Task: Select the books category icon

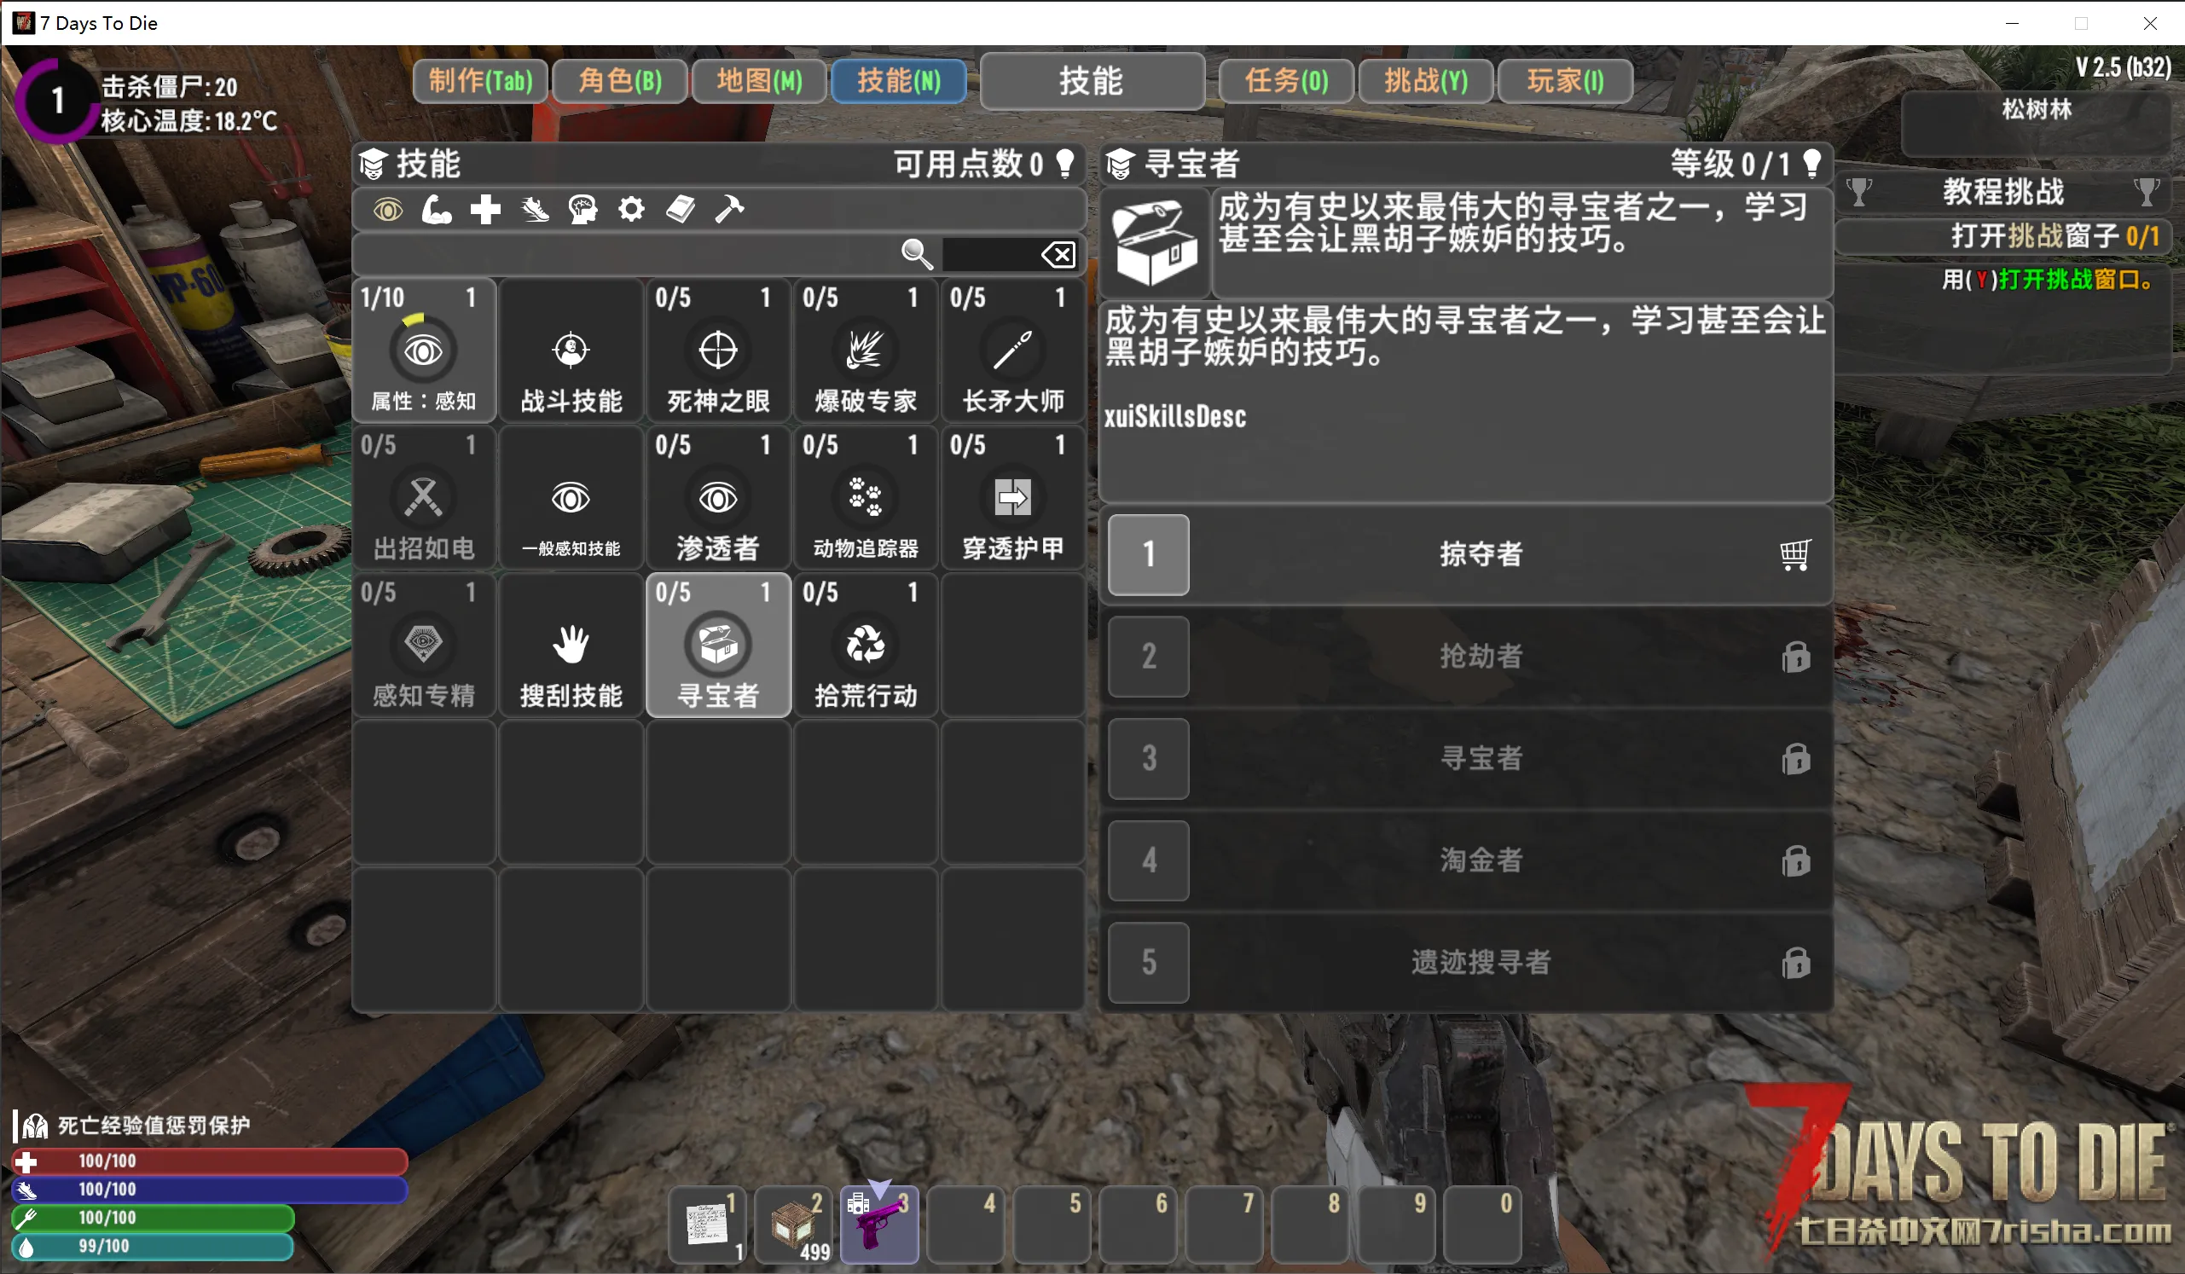Action: pos(681,209)
